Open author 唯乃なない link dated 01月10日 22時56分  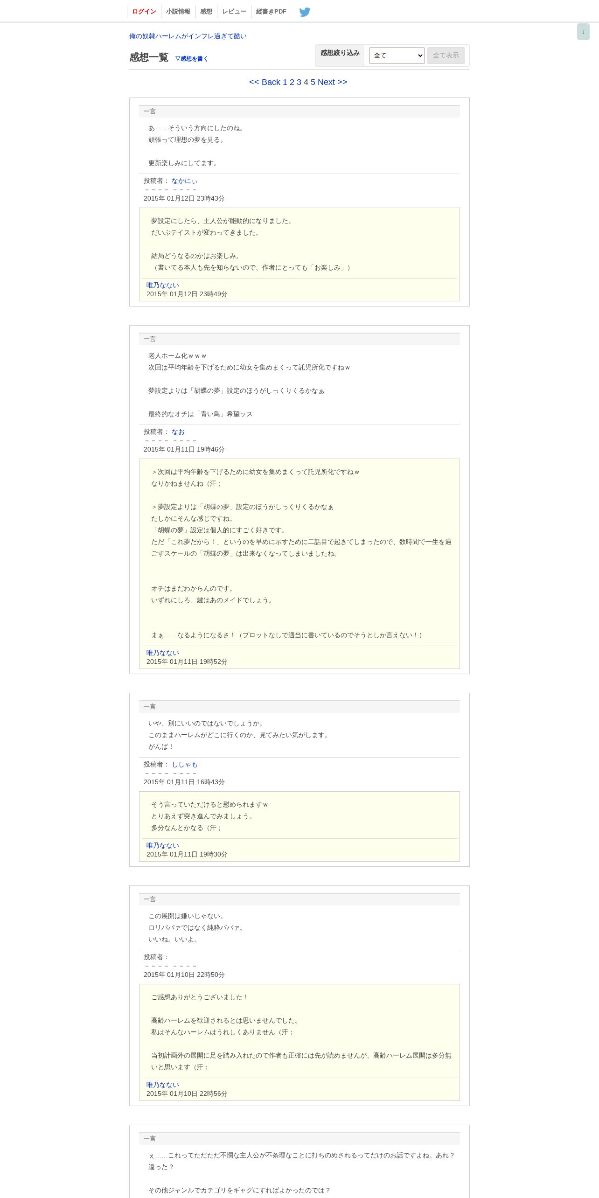[163, 1085]
